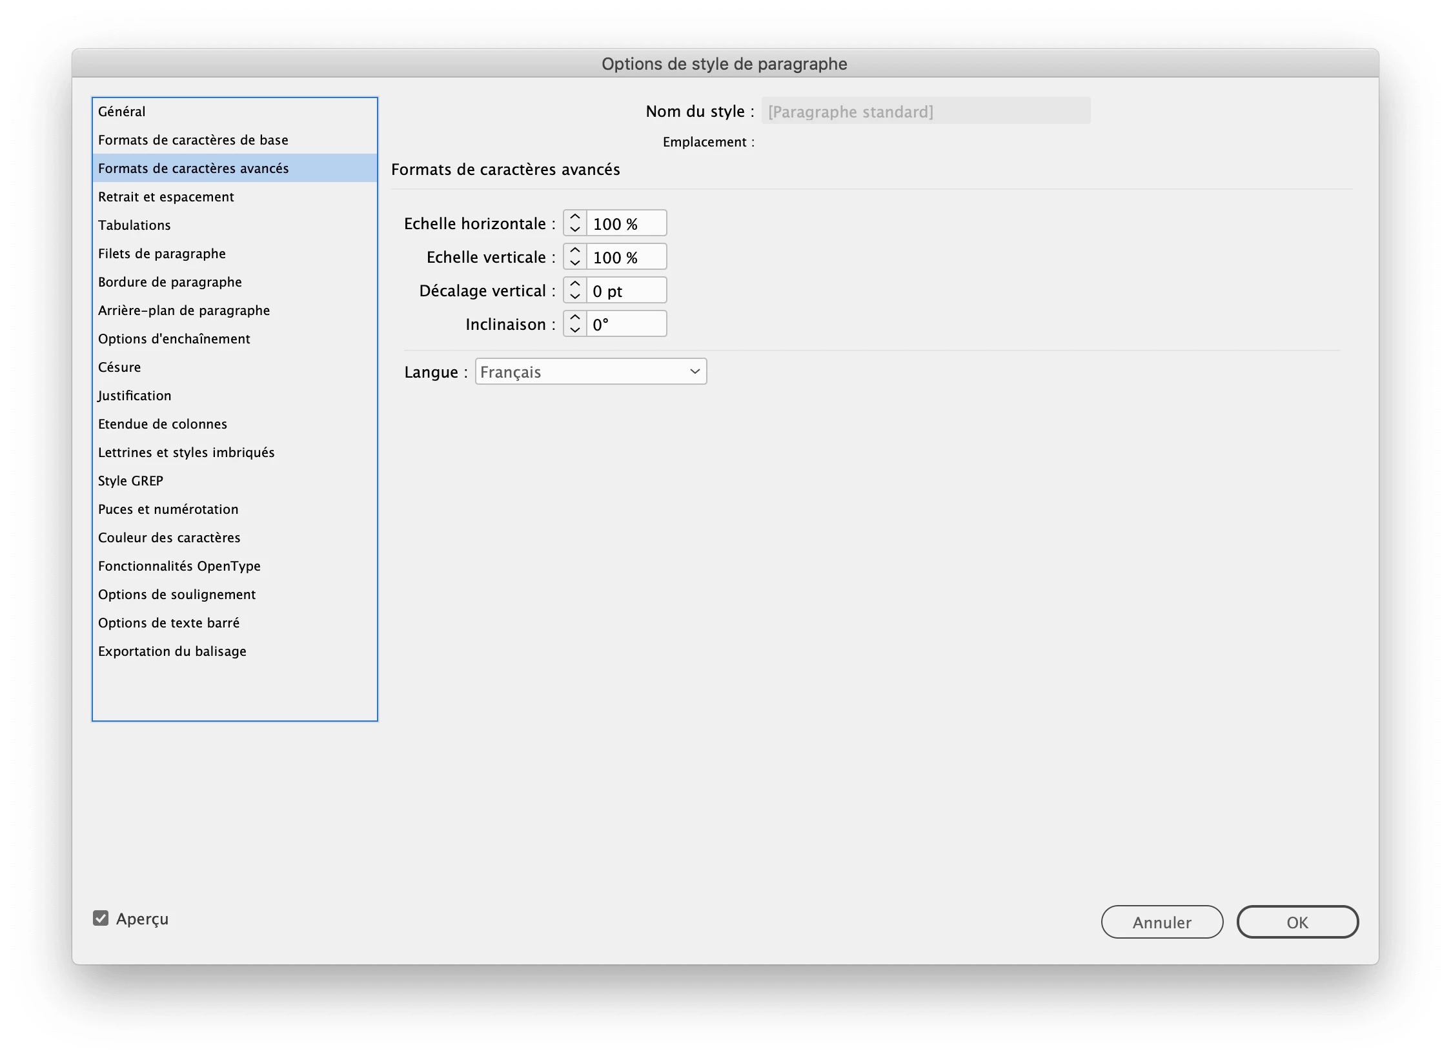Open Formats de caractères de base section
The width and height of the screenshot is (1451, 1060).
(x=193, y=139)
